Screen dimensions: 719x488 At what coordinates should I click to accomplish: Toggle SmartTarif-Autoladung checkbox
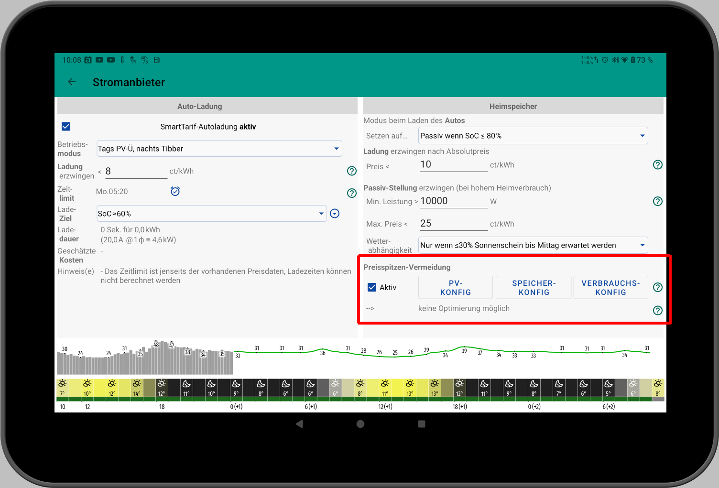66,127
